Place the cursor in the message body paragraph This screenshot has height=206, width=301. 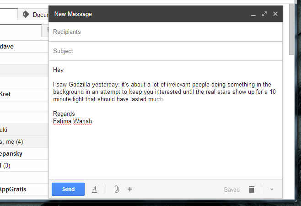(164, 92)
